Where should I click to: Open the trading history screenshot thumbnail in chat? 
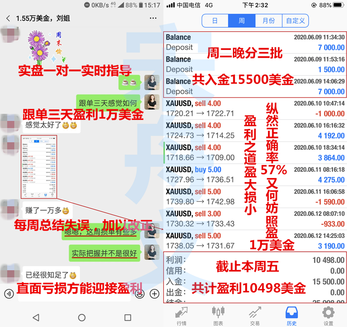pos(39,167)
